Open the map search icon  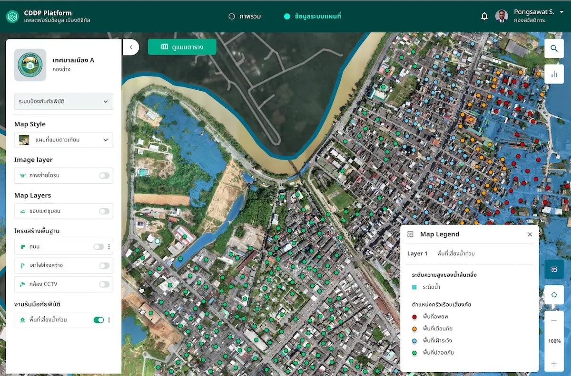click(554, 48)
